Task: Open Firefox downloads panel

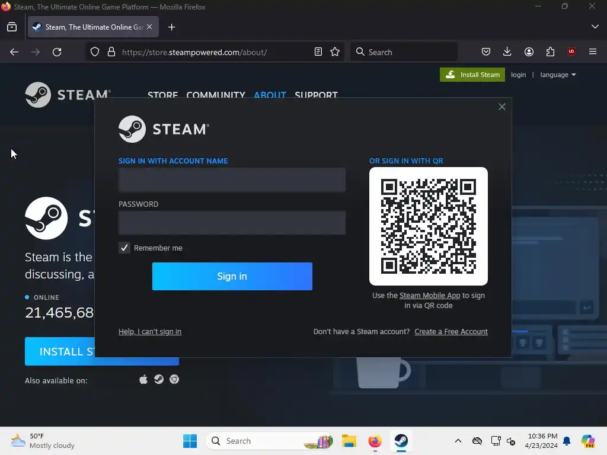Action: click(x=507, y=52)
